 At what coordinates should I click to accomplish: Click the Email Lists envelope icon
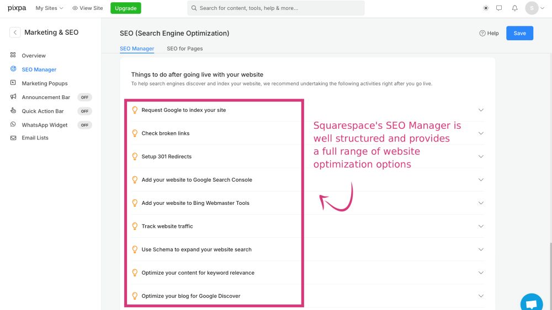pyautogui.click(x=13, y=138)
